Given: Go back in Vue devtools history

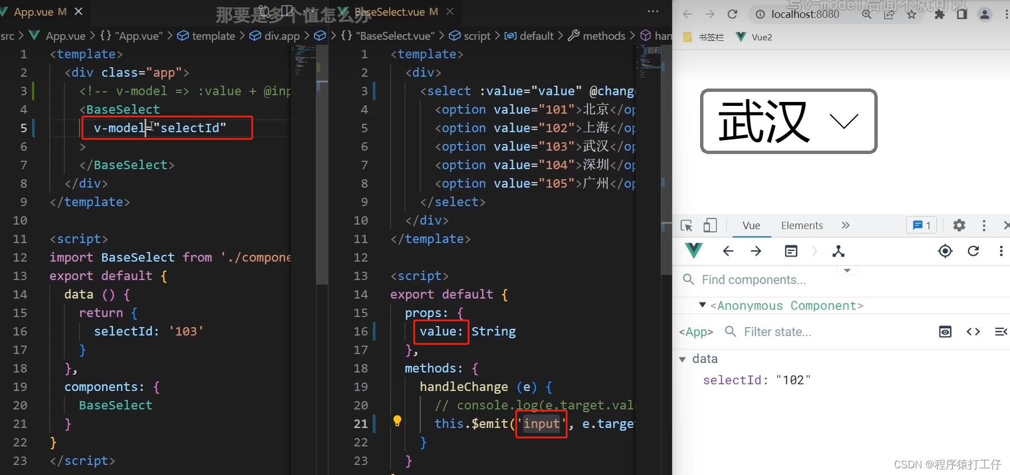Looking at the screenshot, I should [x=728, y=251].
